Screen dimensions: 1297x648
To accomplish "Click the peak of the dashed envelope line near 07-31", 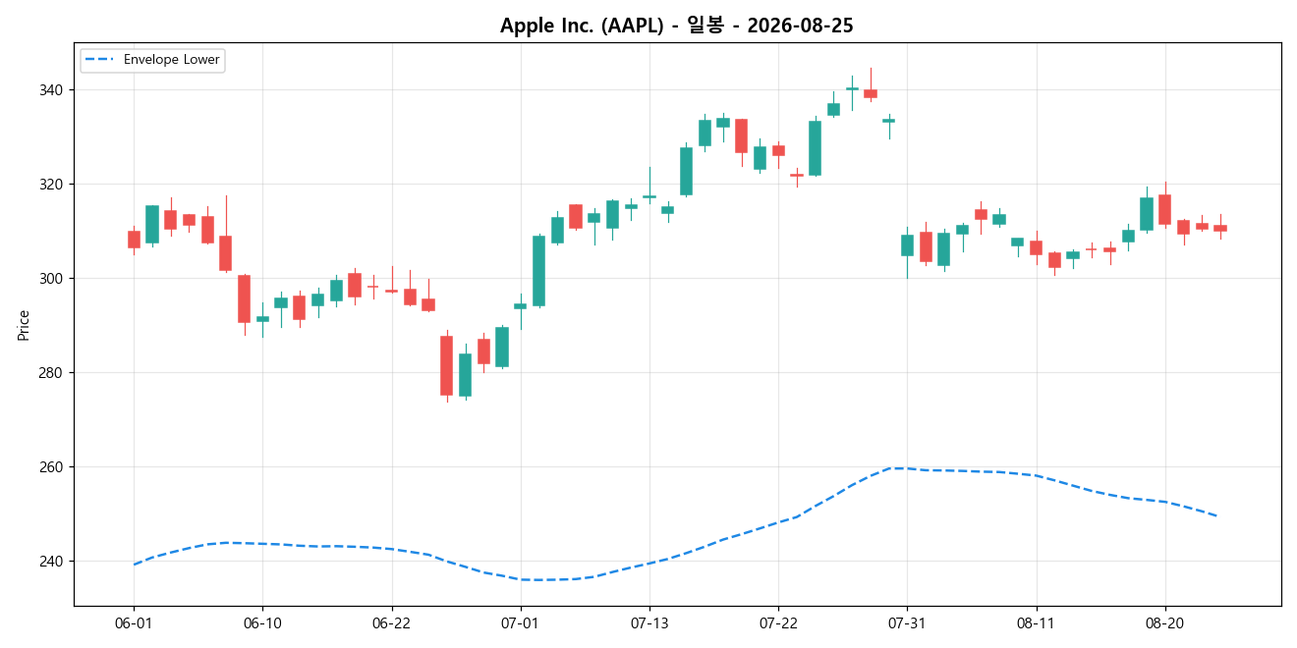I will pos(898,468).
